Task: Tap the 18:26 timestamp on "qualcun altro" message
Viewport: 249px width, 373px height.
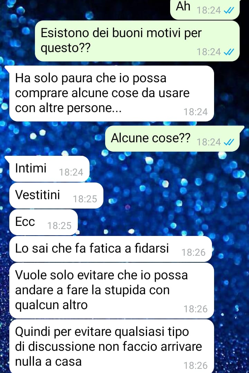Action: (x=196, y=309)
